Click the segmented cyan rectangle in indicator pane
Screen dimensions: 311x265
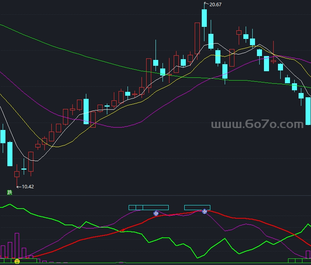(149, 208)
